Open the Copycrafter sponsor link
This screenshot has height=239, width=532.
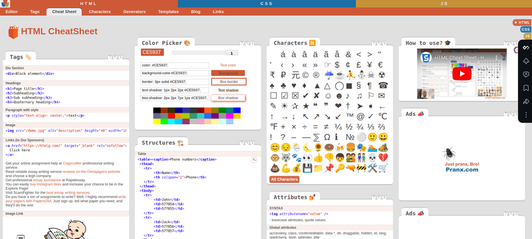pos(72,163)
